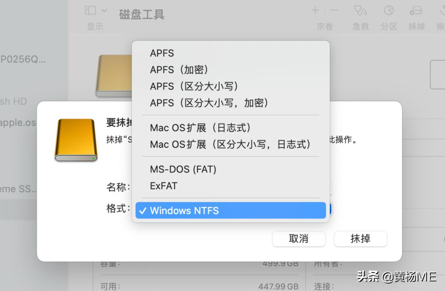Click the orange external drive icon in dialog

tap(75, 140)
